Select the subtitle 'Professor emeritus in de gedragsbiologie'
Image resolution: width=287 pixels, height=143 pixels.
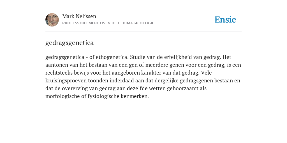[109, 23]
